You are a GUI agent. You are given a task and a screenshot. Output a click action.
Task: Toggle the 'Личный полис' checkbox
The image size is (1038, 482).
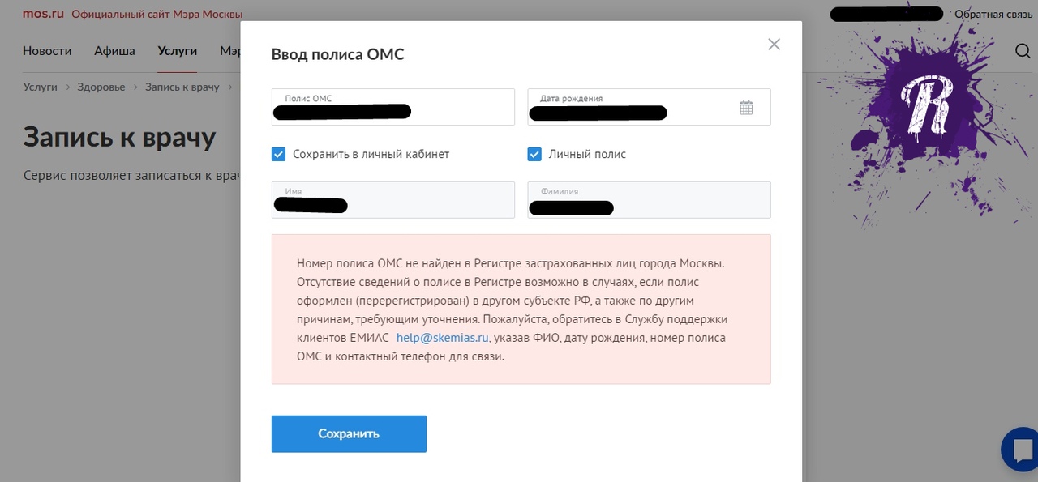[534, 154]
